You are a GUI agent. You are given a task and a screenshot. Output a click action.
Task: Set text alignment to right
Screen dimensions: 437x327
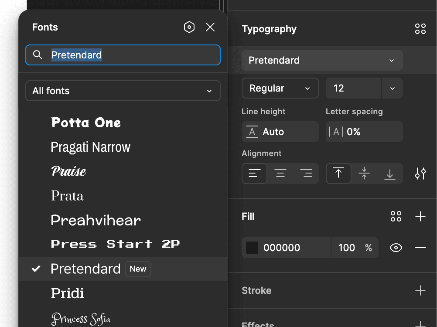click(x=306, y=174)
